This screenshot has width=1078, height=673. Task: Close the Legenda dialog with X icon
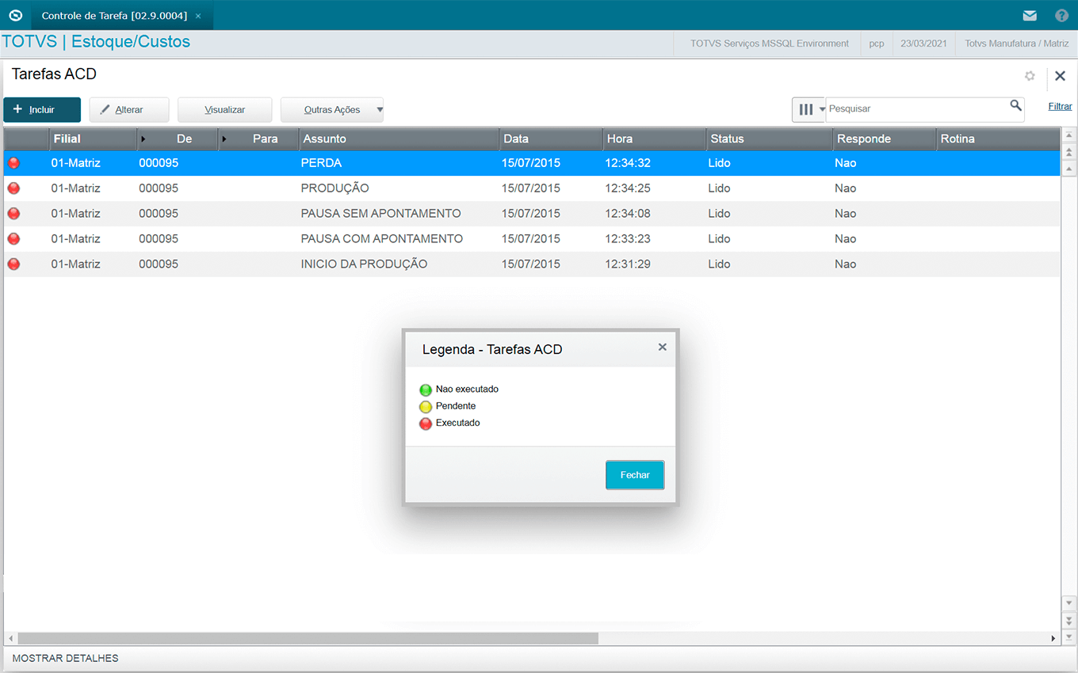[x=662, y=347]
